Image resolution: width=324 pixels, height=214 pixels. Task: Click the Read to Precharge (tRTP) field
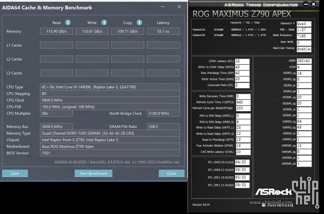243,140
